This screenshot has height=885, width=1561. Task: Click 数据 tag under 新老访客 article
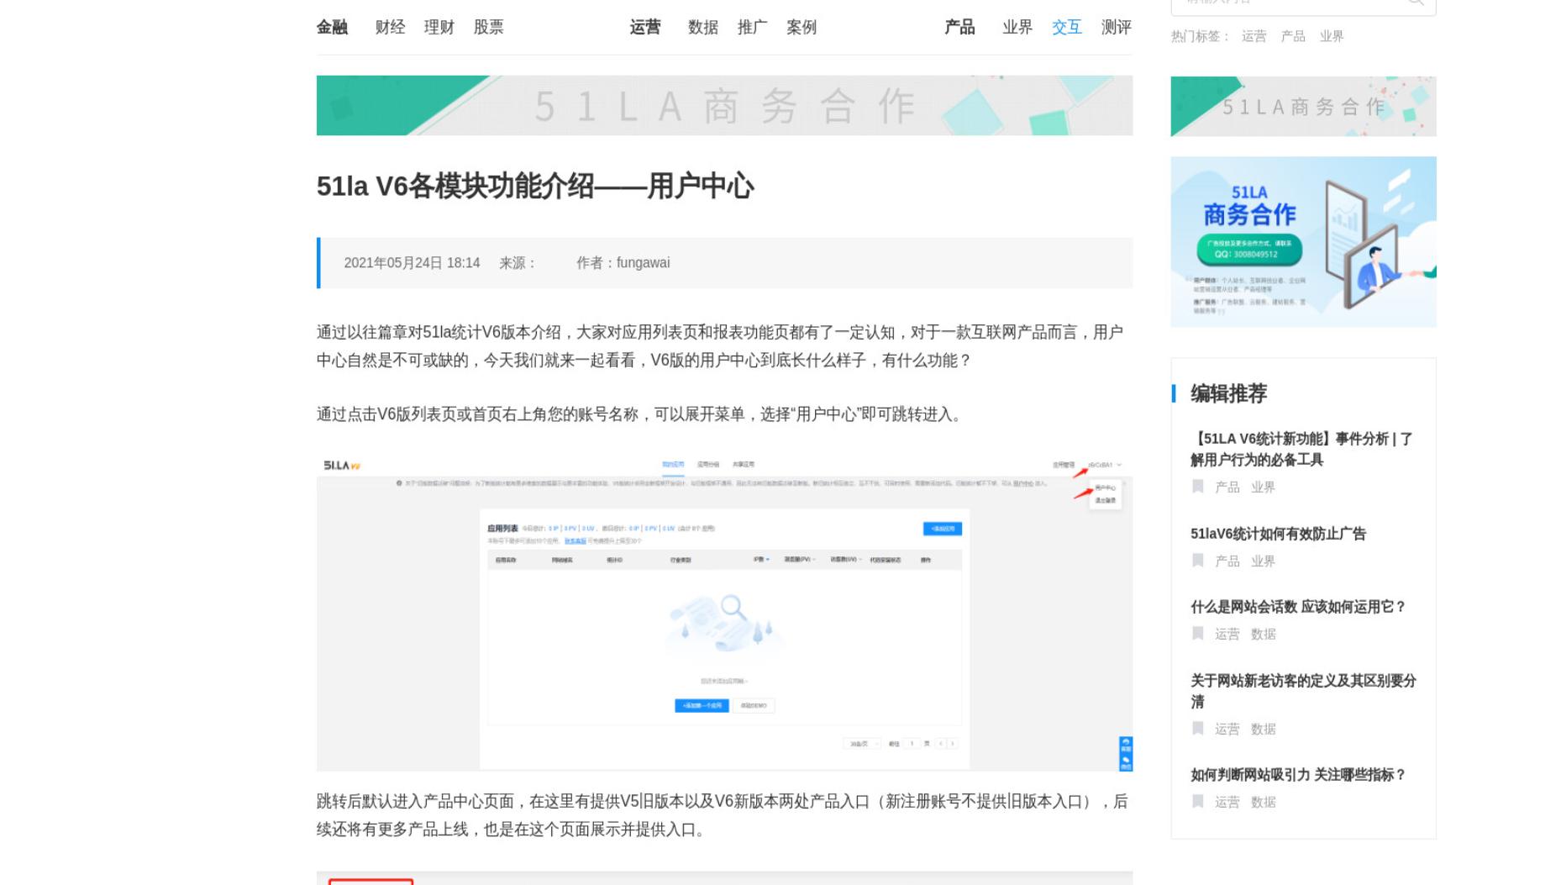(x=1263, y=729)
